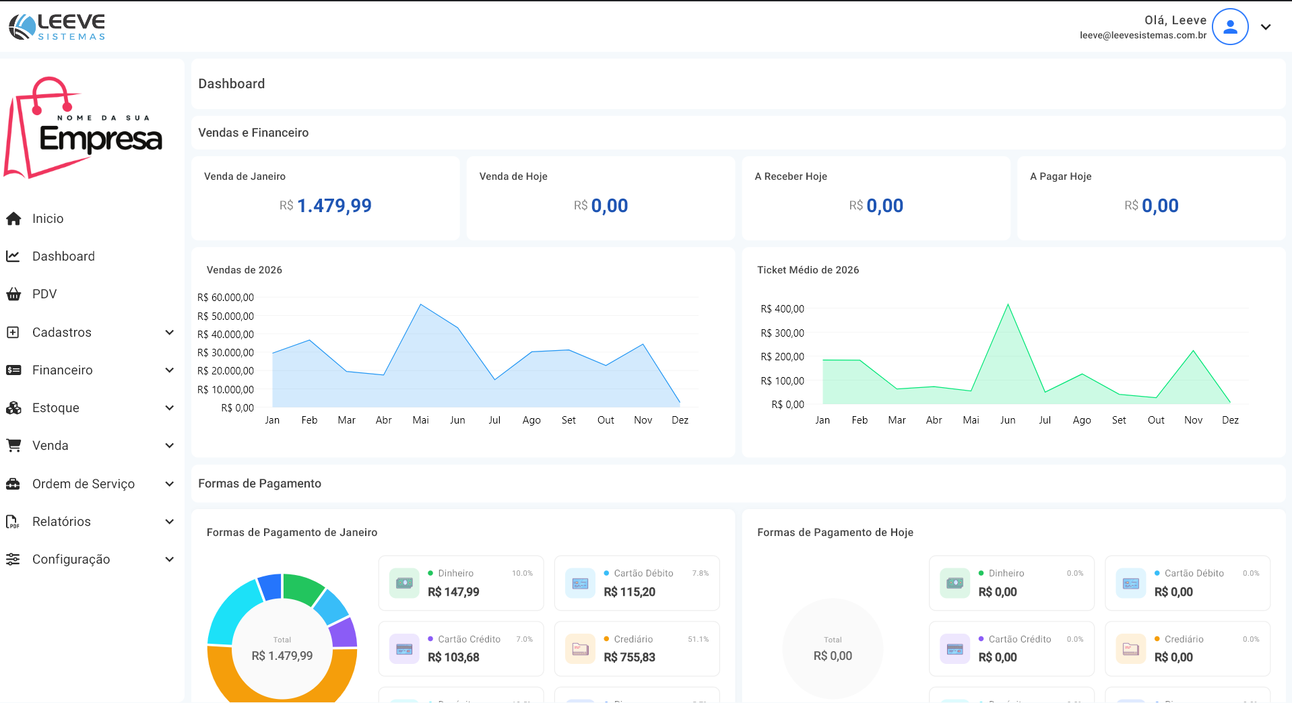Screen dimensions: 1292x703
Task: Click the chart icon beside Dashboard
Action: (13, 257)
